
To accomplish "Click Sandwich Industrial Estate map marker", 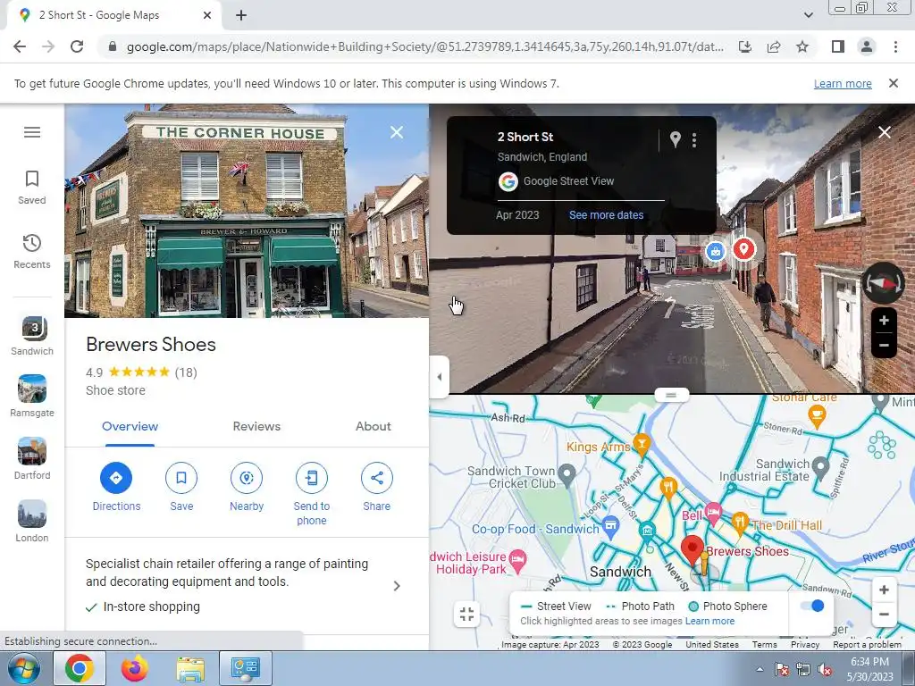I will (x=820, y=466).
